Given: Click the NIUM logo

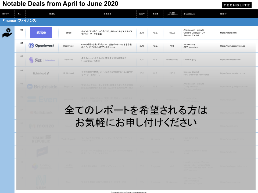Looking at the screenshot, I should point(41,182).
